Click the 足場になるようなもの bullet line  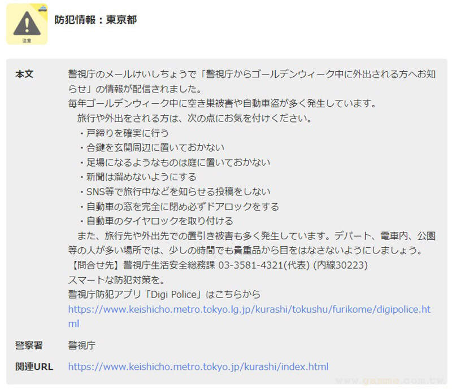click(174, 162)
